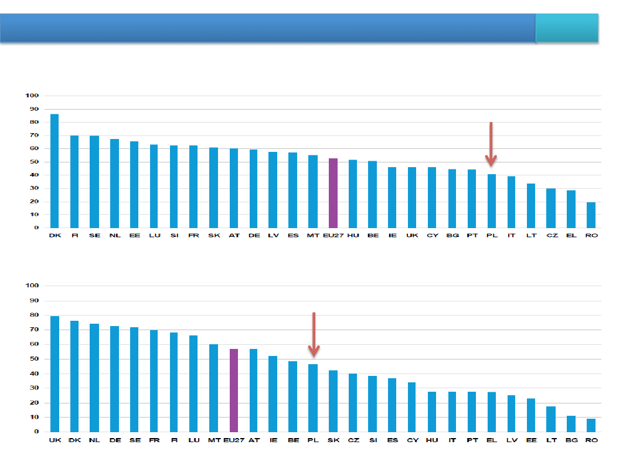This screenshot has height=475, width=633.
Task: Click the 50 axis value on the bottom chart
Action: [34, 359]
